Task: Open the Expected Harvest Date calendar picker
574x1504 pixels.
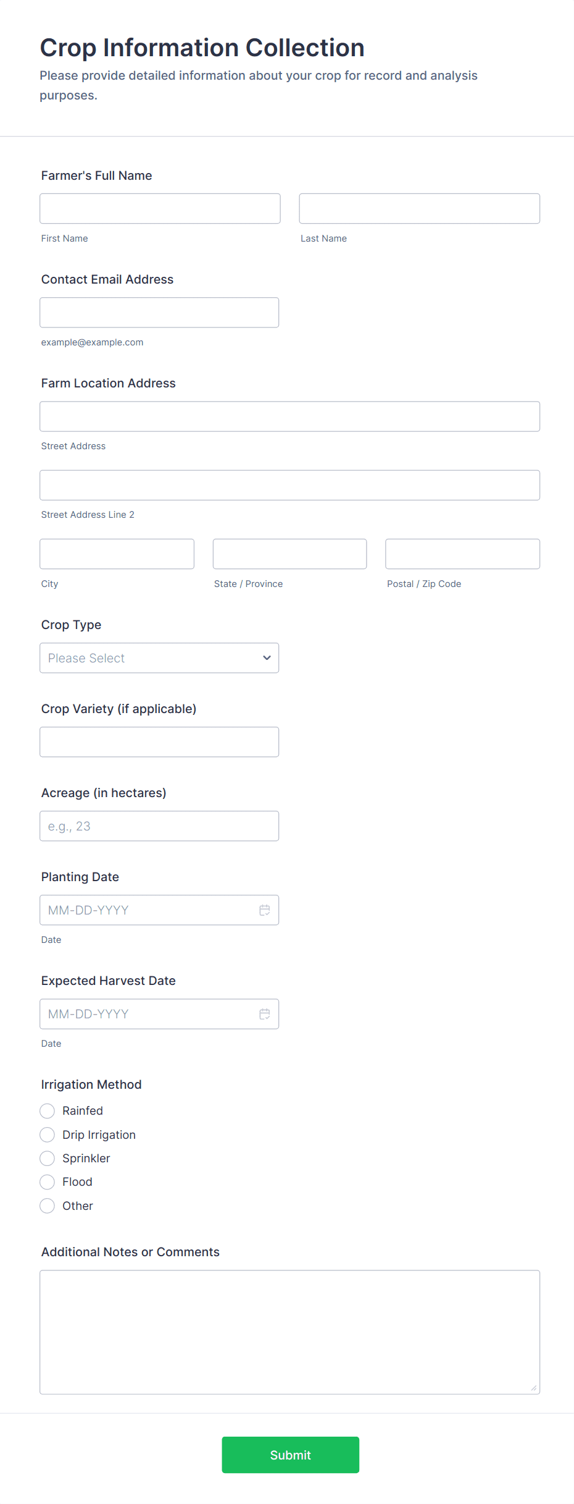Action: [265, 1013]
